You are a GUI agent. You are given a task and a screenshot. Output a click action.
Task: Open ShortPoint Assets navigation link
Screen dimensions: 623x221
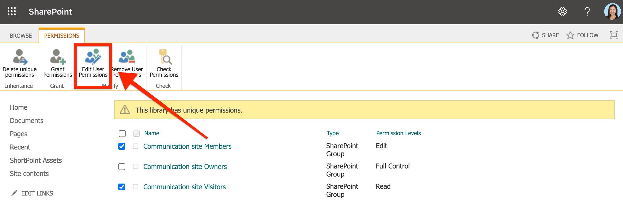point(36,160)
